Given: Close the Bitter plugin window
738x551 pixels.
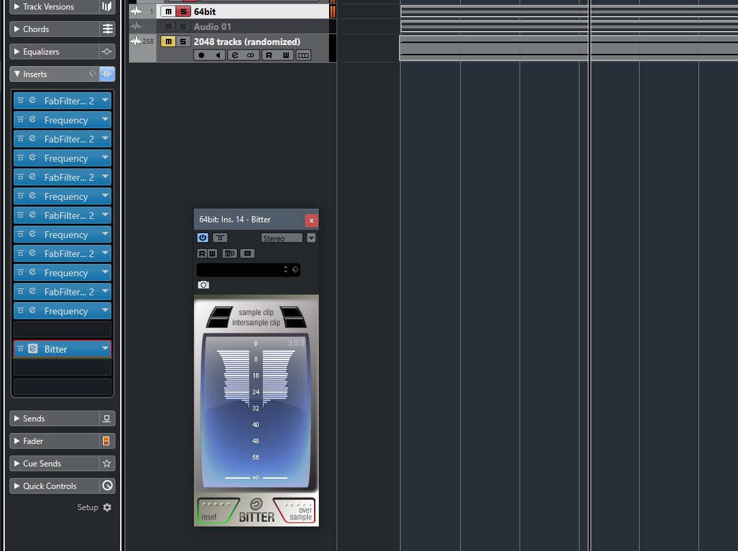Looking at the screenshot, I should 311,220.
